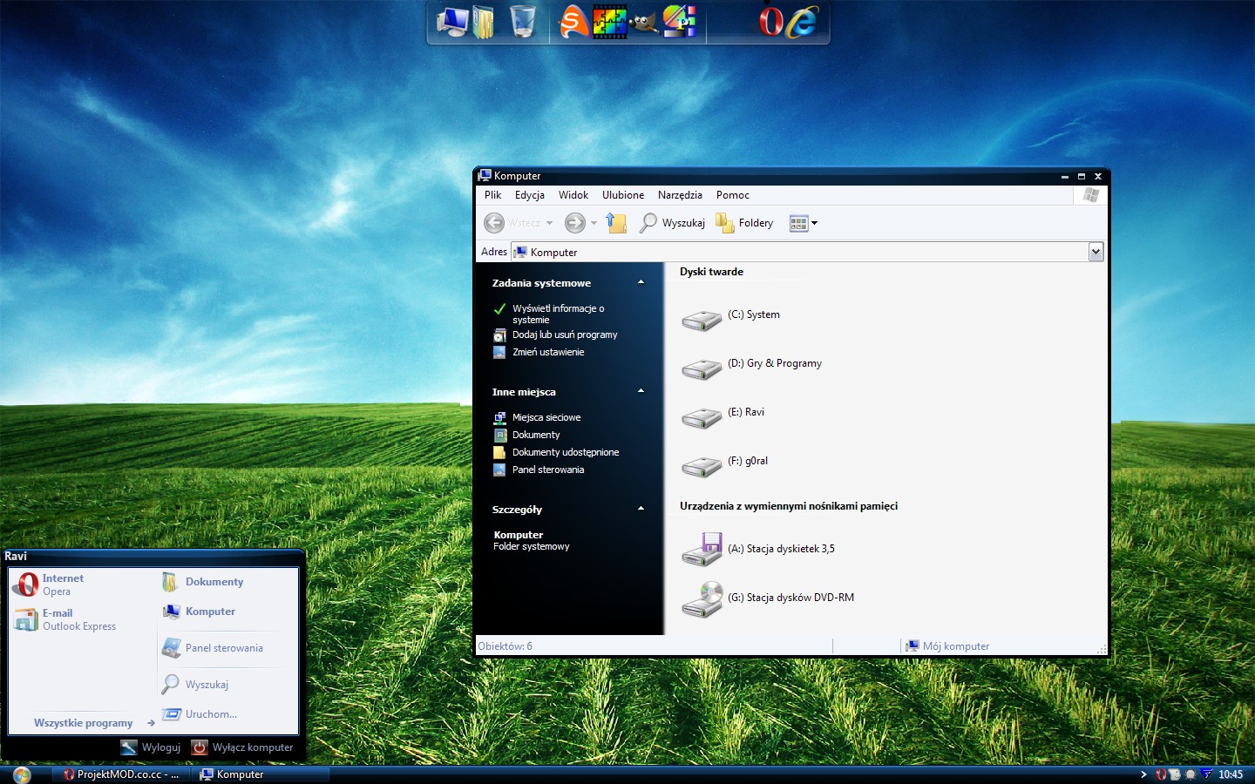The image size is (1255, 784).
Task: Launch the paint palette app in dock
Action: tap(680, 21)
